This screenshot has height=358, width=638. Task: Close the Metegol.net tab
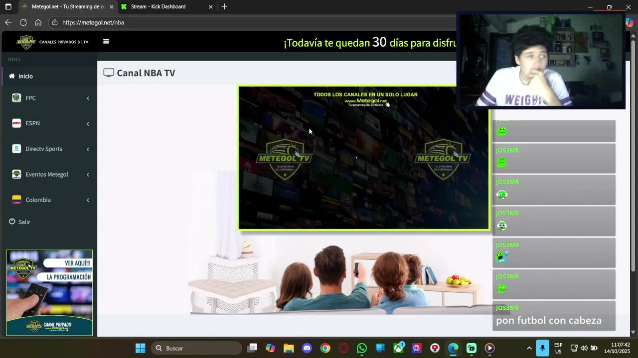(x=111, y=7)
